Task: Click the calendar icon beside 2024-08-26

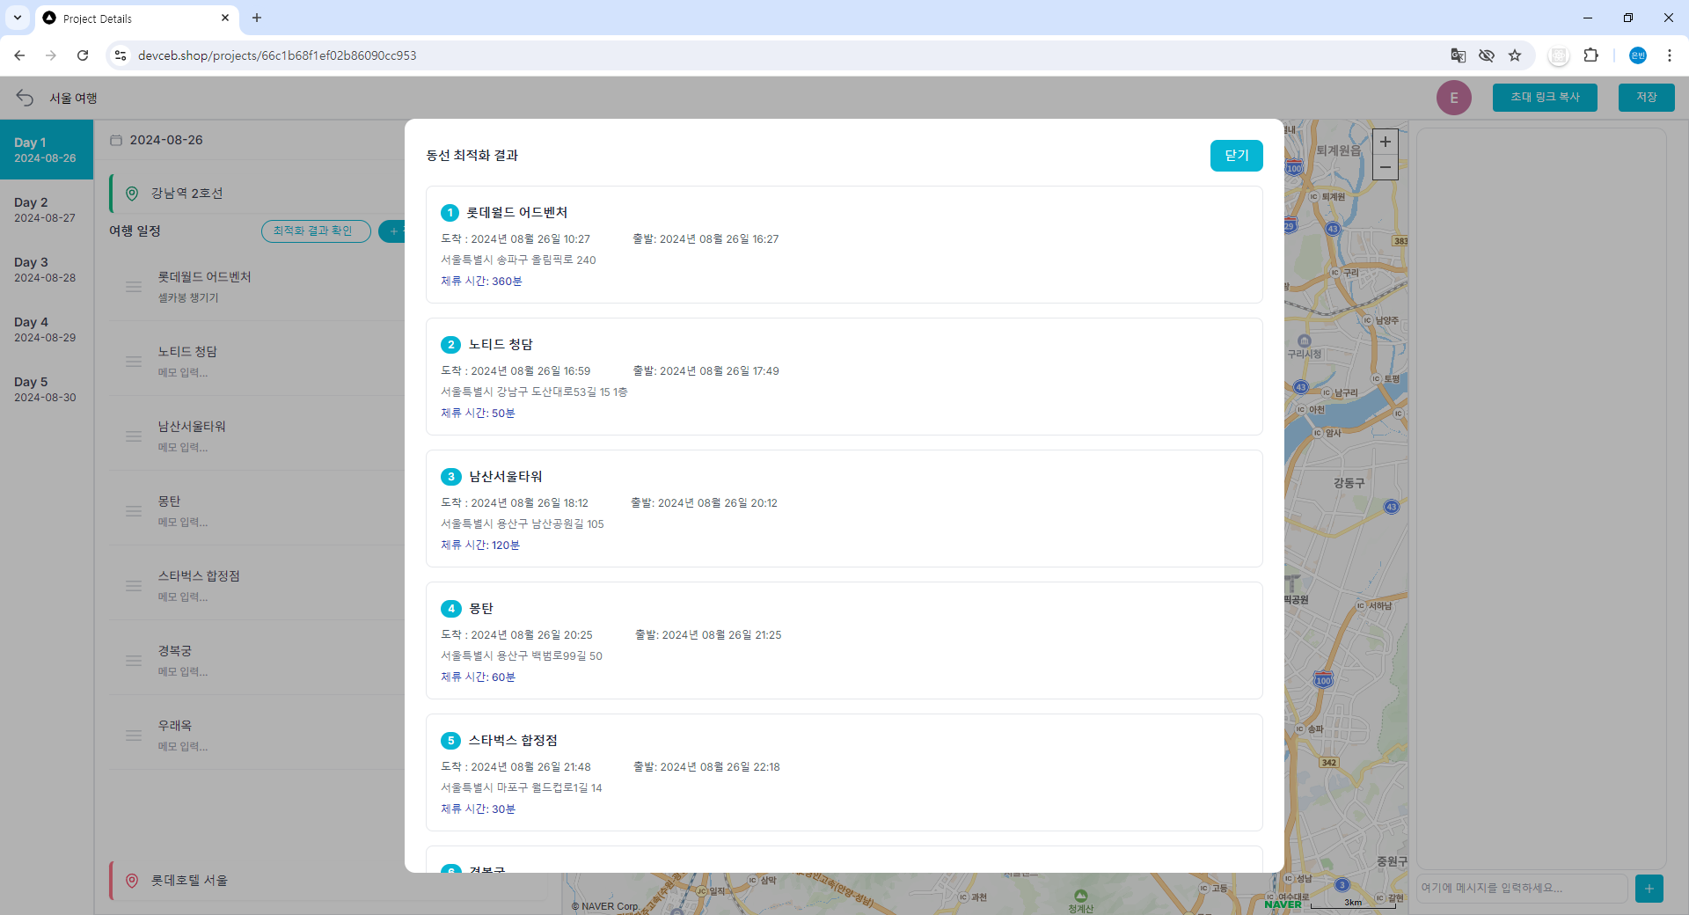Action: point(116,140)
